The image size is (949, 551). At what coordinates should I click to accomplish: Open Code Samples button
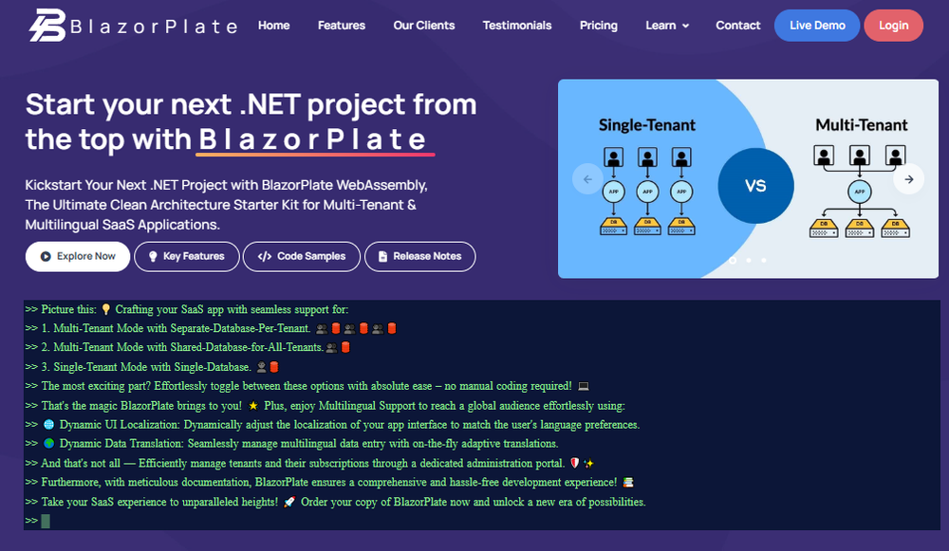click(x=302, y=256)
